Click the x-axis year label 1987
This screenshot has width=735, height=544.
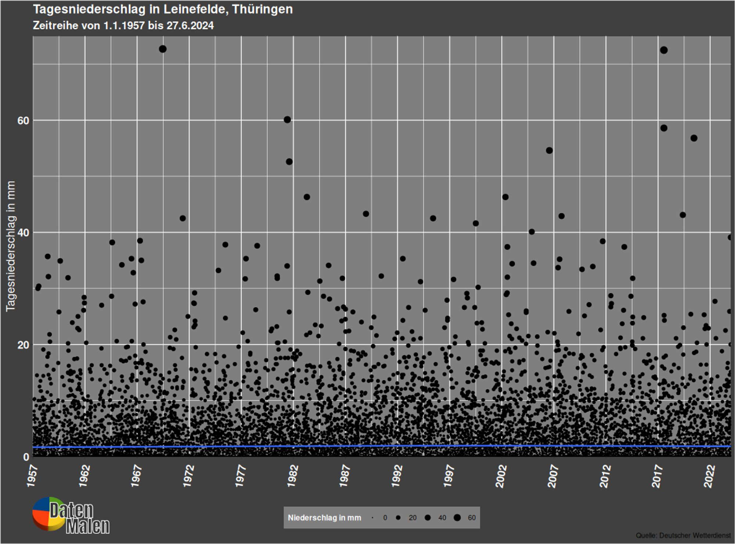(345, 476)
